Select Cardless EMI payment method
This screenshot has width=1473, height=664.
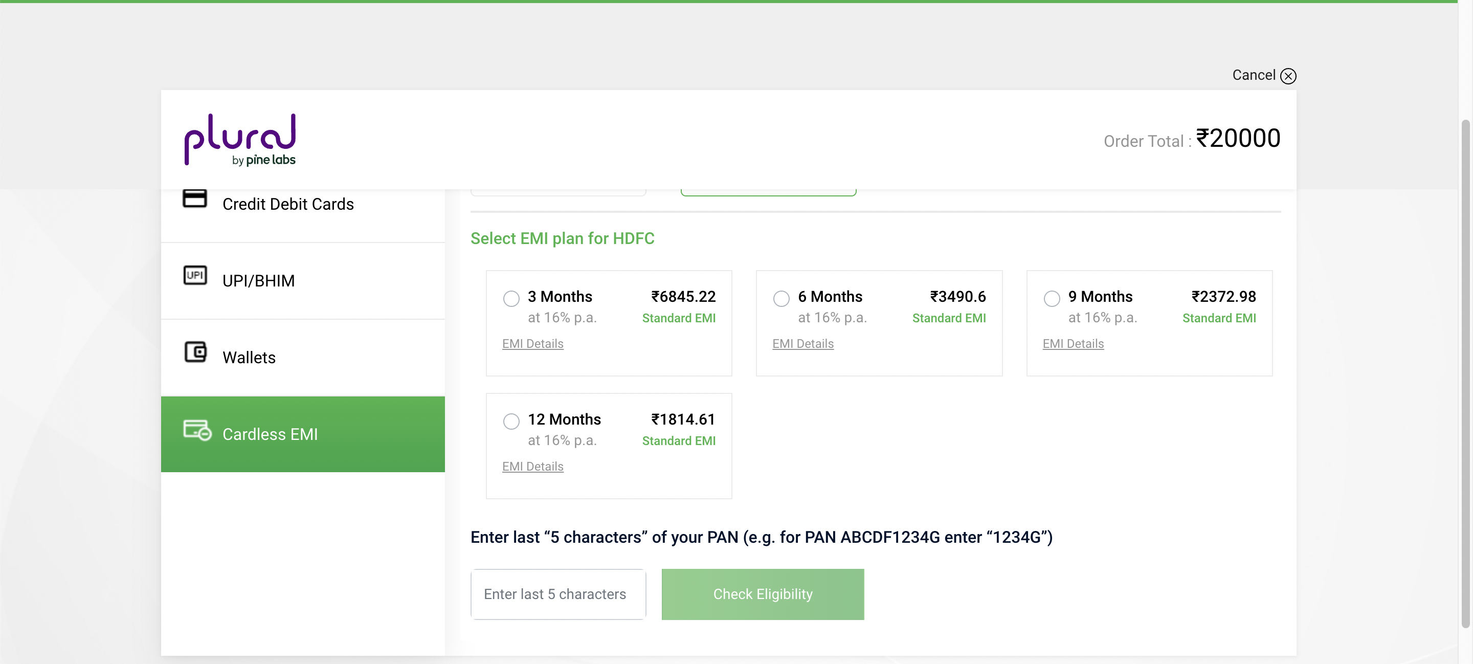pos(302,434)
